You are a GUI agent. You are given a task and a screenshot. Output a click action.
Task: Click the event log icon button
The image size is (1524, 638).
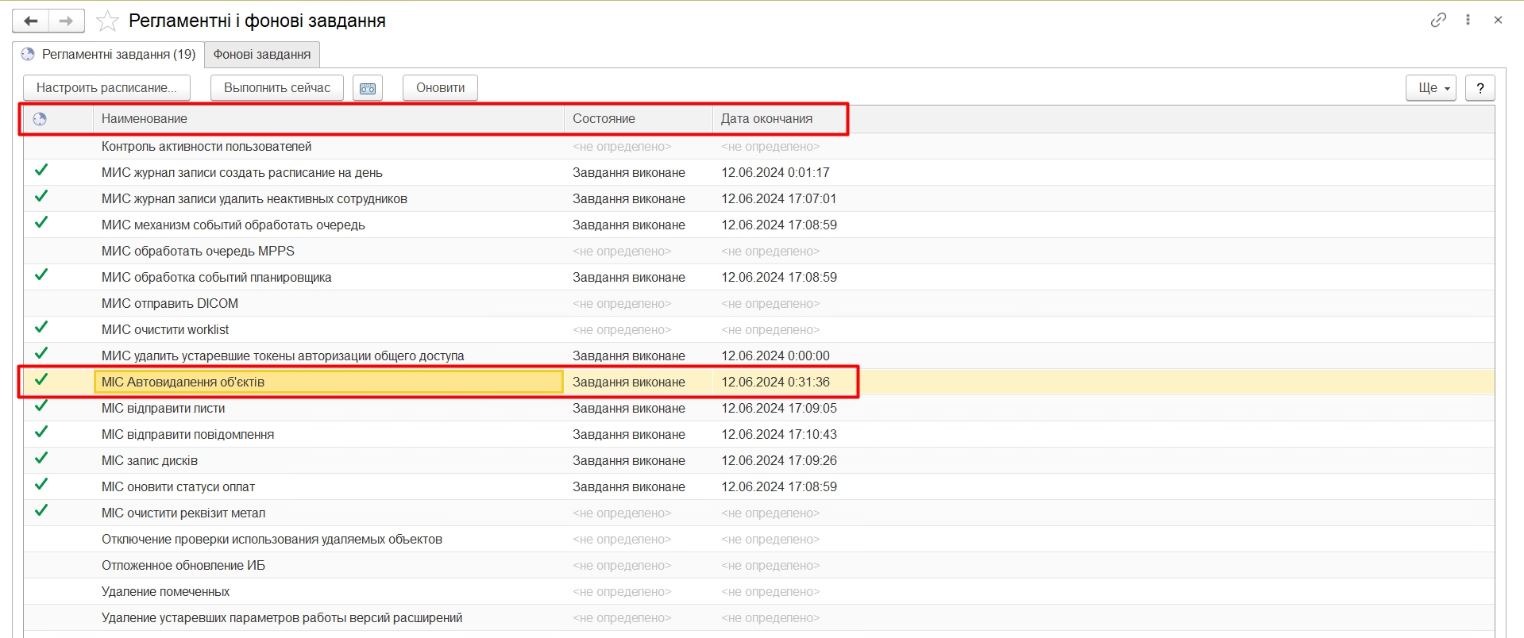[x=368, y=88]
